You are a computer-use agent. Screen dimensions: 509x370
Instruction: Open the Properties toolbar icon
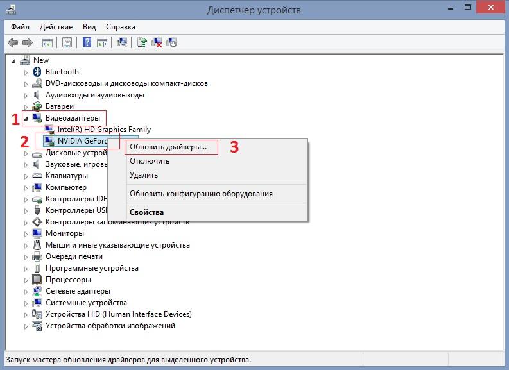tap(67, 42)
